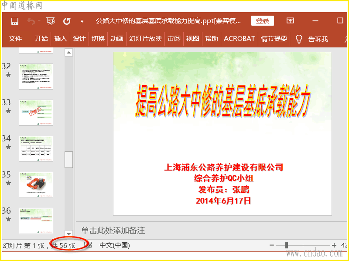Image resolution: width=349 pixels, height=261 pixels.
Task: Click the document title in title bar
Action: coord(168,21)
